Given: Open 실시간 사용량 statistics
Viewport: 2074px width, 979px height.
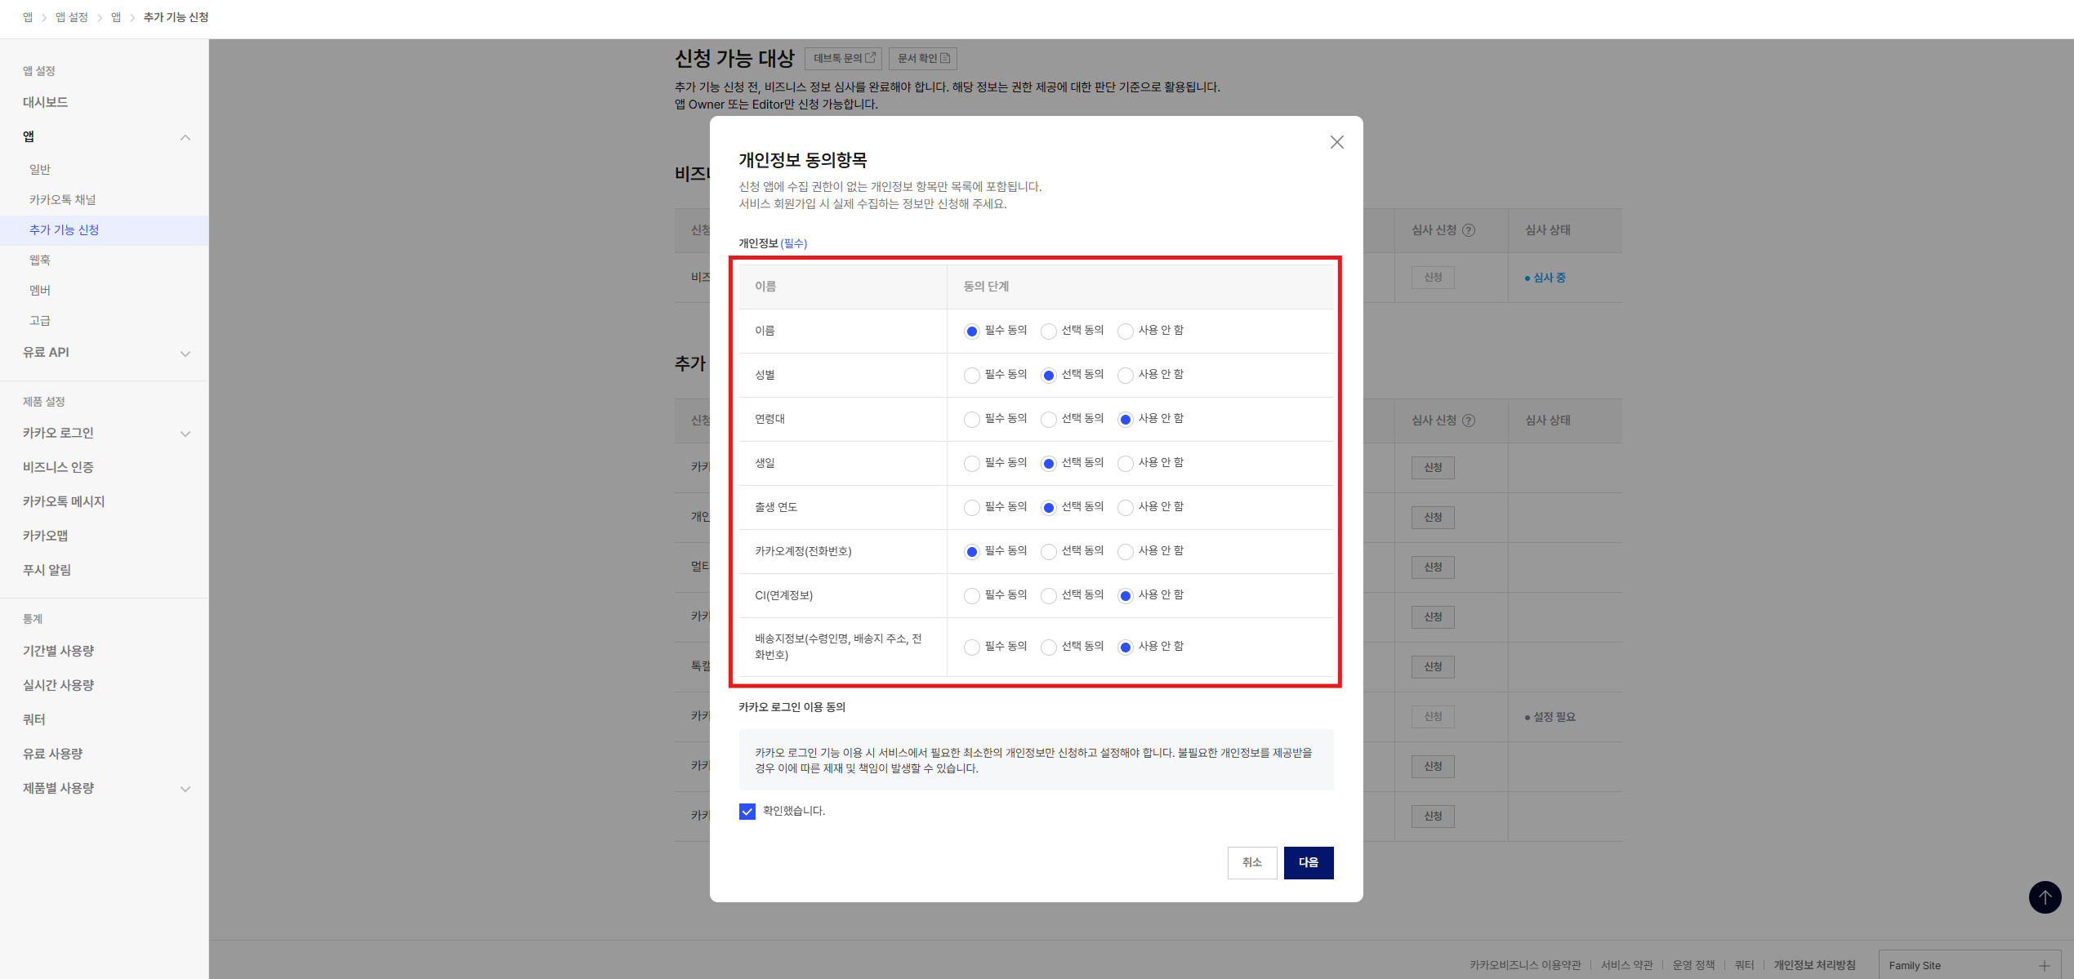Looking at the screenshot, I should 58,685.
